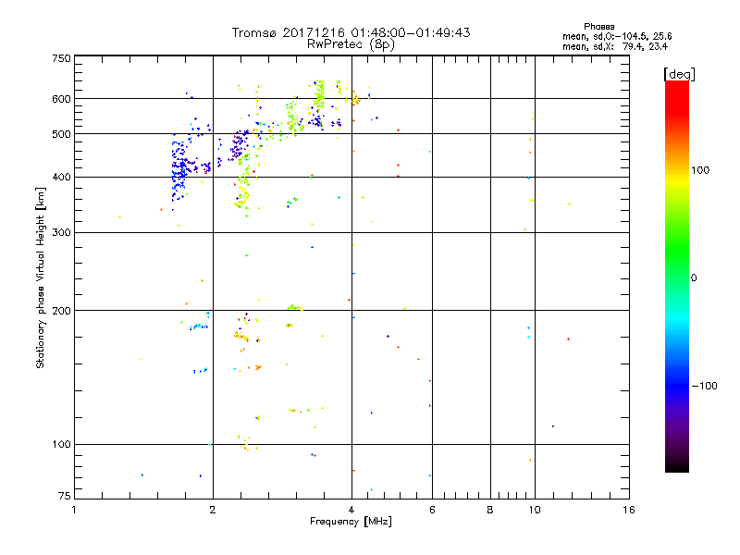
Task: Click the y-axis tick label '75'
Action: (65, 496)
